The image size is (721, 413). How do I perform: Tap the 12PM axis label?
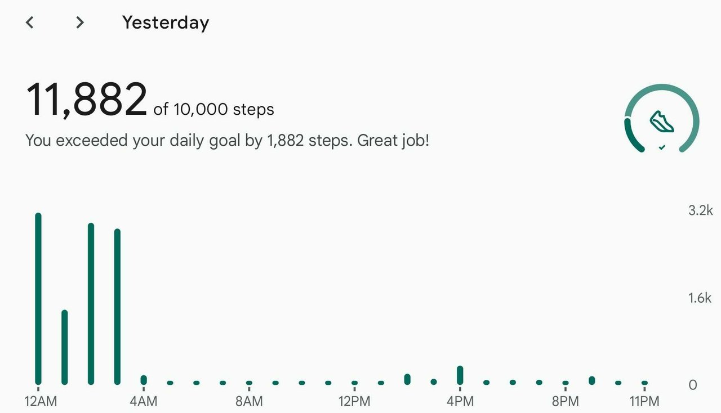pos(354,402)
